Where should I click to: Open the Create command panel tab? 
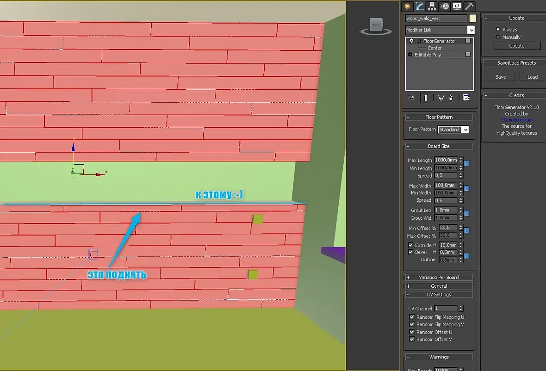(x=407, y=6)
